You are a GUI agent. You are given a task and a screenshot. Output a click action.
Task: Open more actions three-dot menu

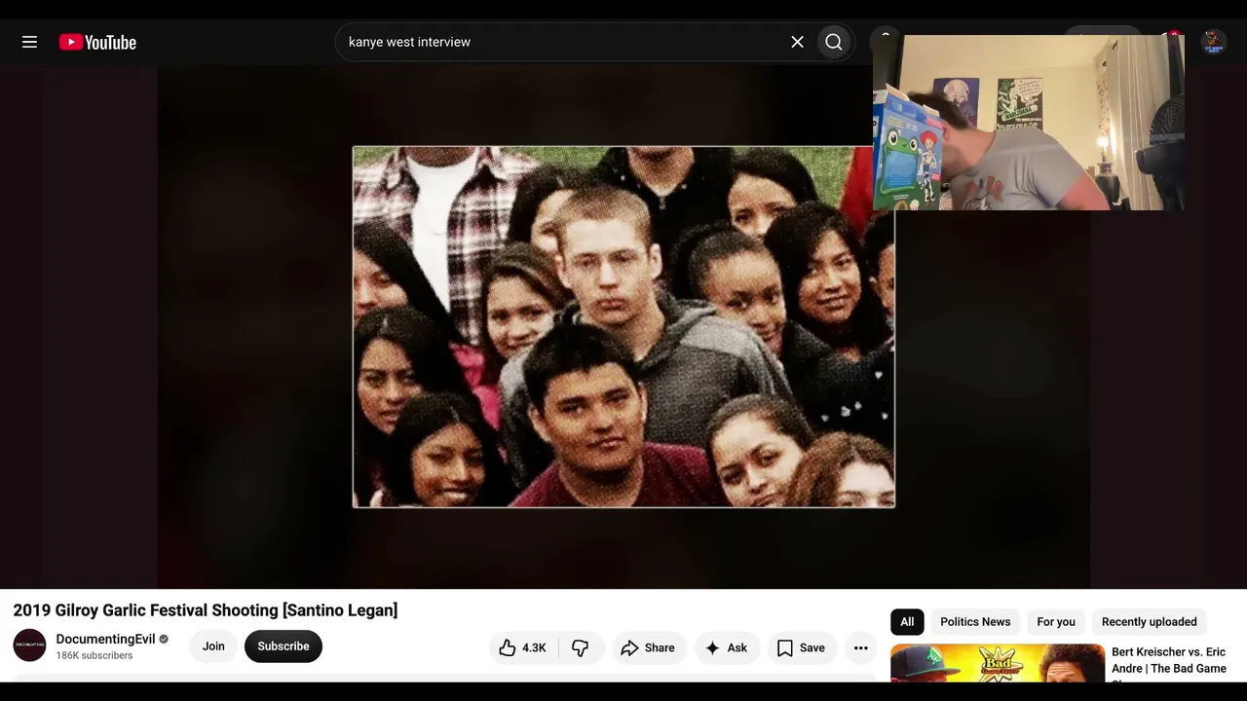tap(860, 647)
